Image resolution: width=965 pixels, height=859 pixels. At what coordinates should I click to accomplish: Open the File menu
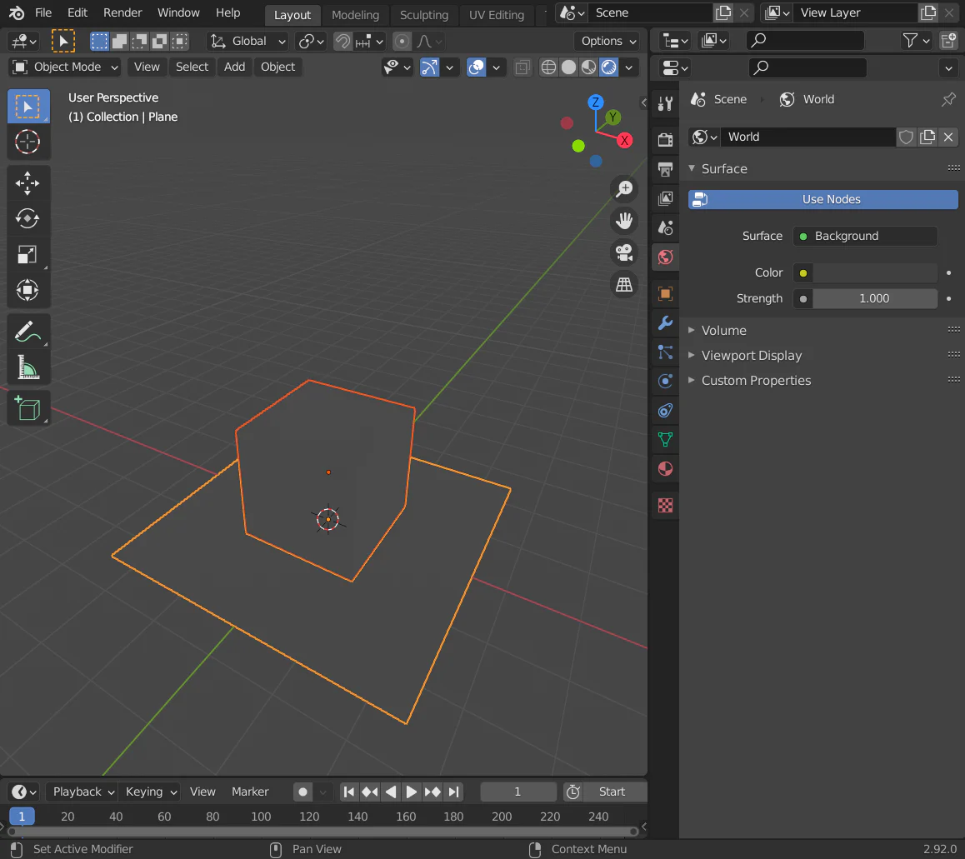tap(43, 13)
